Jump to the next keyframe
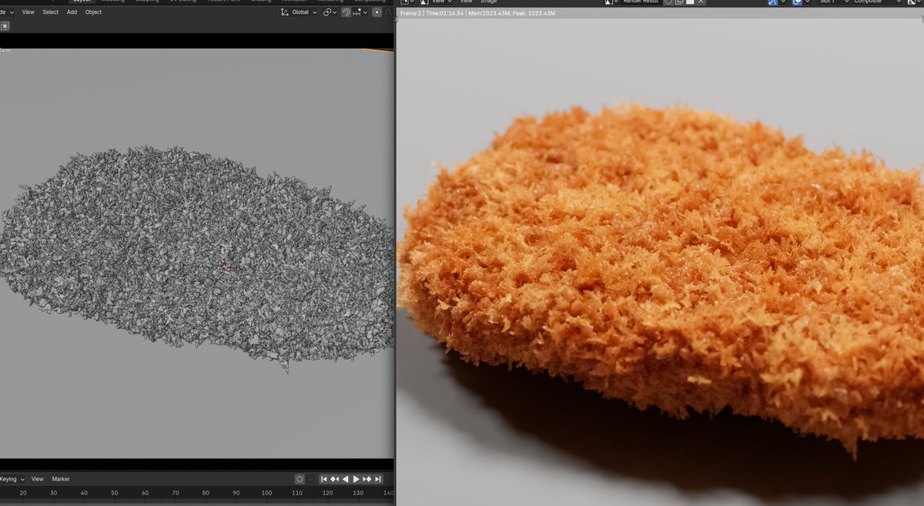The height and width of the screenshot is (506, 924). [367, 479]
